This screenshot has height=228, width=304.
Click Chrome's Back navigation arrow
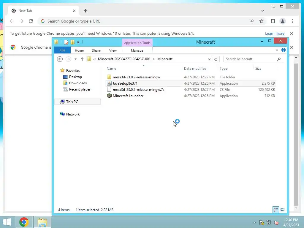pos(12,21)
